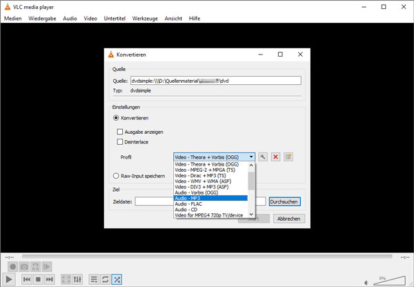414x287 pixels.
Task: Click the playback seek bar
Action: [207, 257]
